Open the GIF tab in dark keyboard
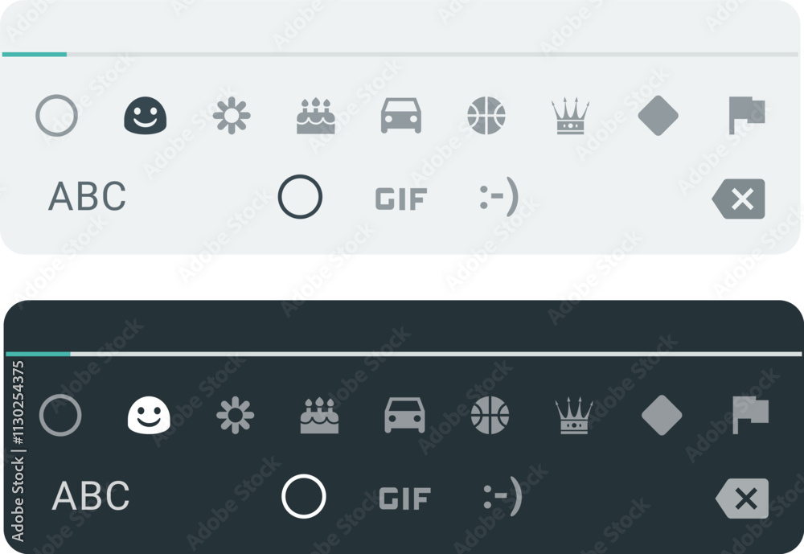The image size is (804, 554). click(404, 499)
